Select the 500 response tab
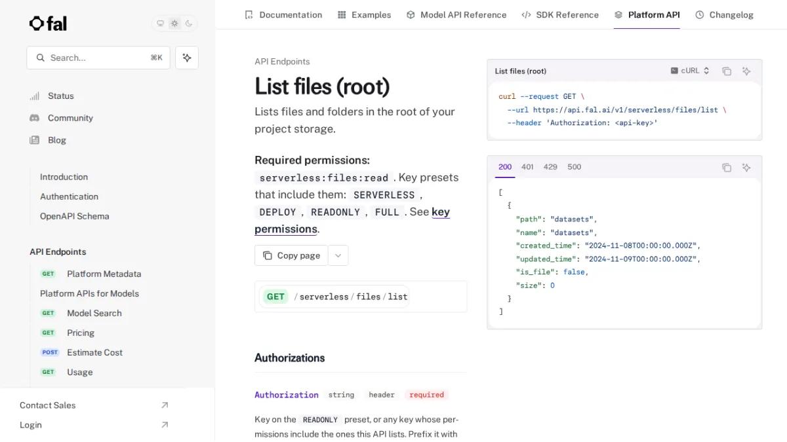787x442 pixels. [x=574, y=167]
